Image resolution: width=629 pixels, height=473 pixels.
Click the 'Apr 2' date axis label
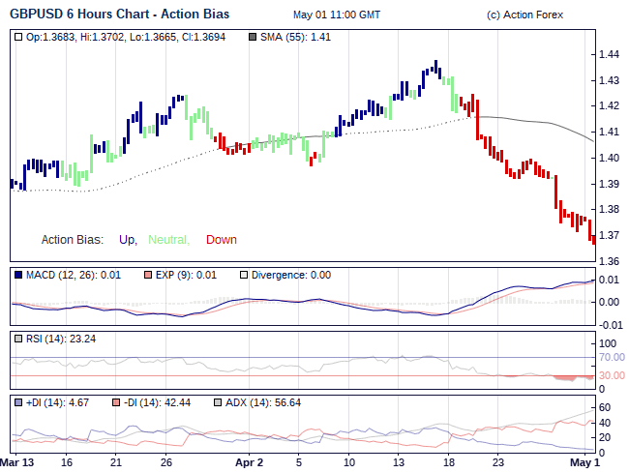[x=250, y=462]
